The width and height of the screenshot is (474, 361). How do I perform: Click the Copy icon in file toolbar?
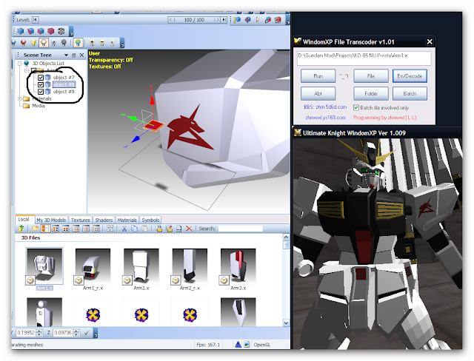click(134, 229)
